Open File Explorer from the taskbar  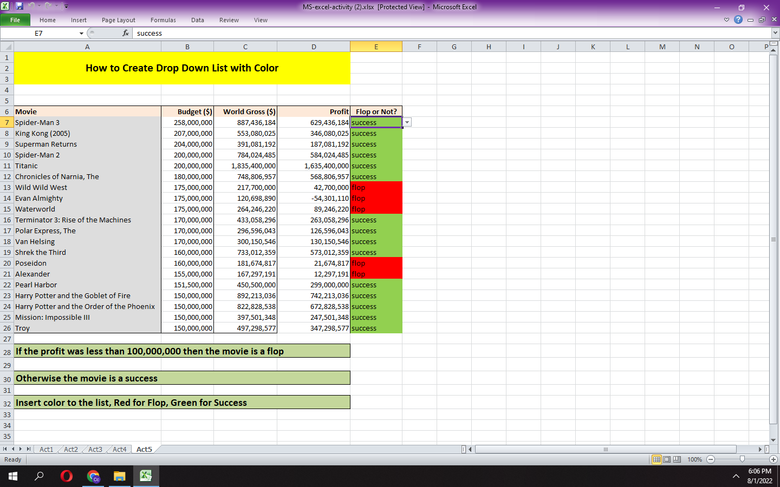click(120, 476)
